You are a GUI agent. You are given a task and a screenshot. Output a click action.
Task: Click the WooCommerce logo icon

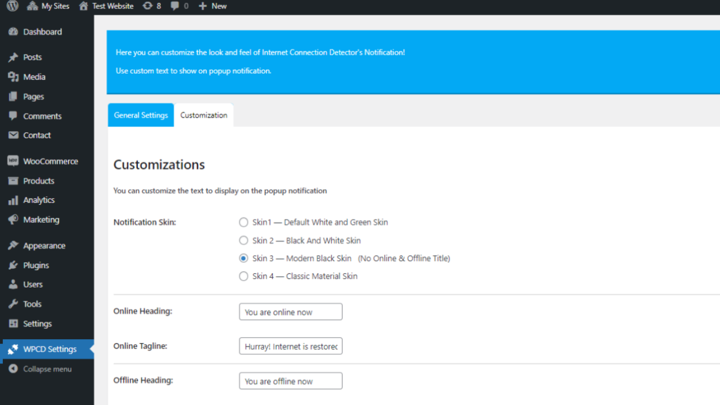click(13, 161)
